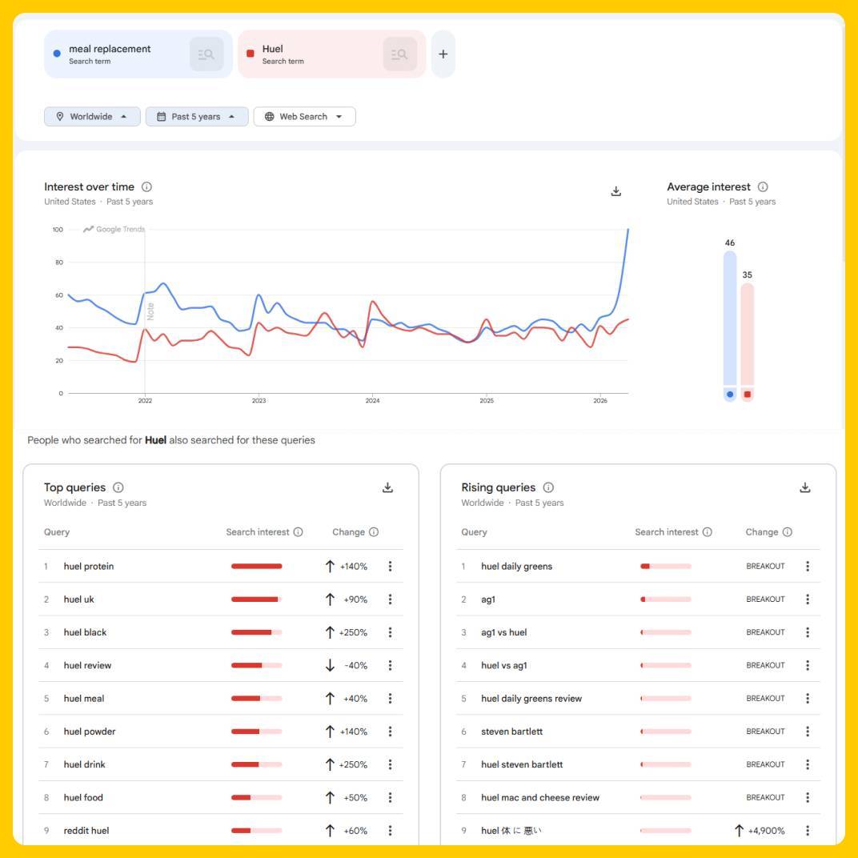Open the reddit huel query

click(86, 831)
